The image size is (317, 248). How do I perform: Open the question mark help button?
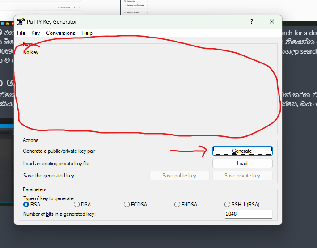[252, 21]
